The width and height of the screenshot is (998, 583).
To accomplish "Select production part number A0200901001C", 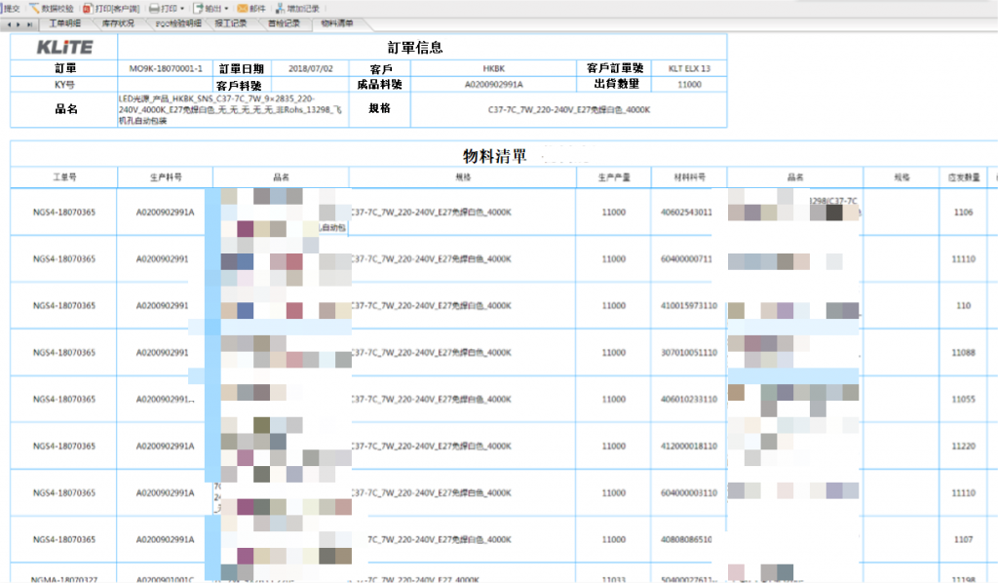I will click(x=166, y=579).
